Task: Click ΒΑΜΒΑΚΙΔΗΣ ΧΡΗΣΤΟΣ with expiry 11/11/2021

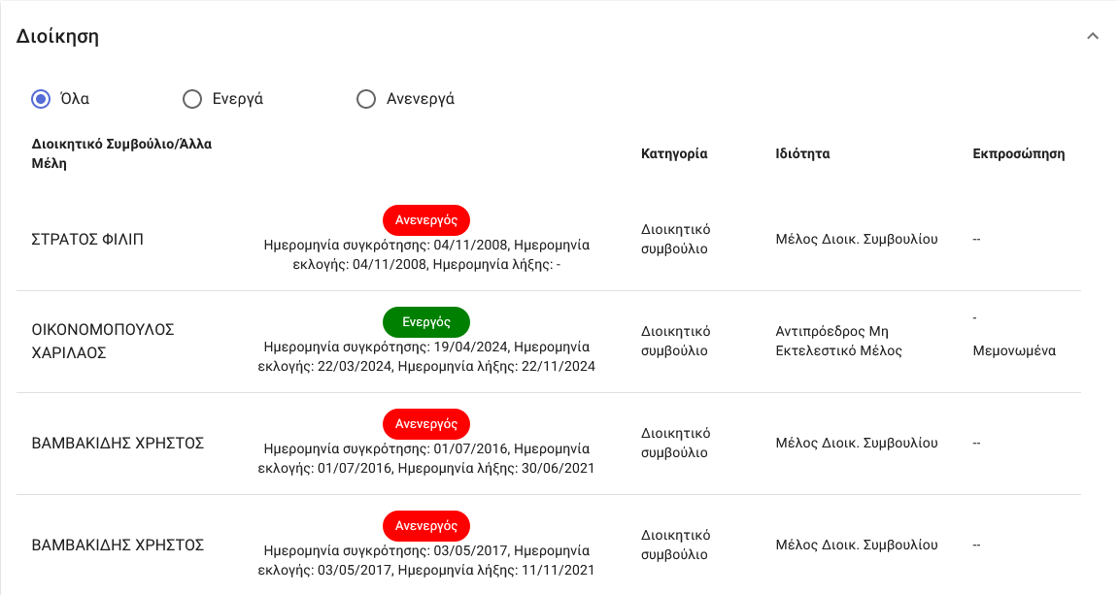Action: [x=118, y=545]
